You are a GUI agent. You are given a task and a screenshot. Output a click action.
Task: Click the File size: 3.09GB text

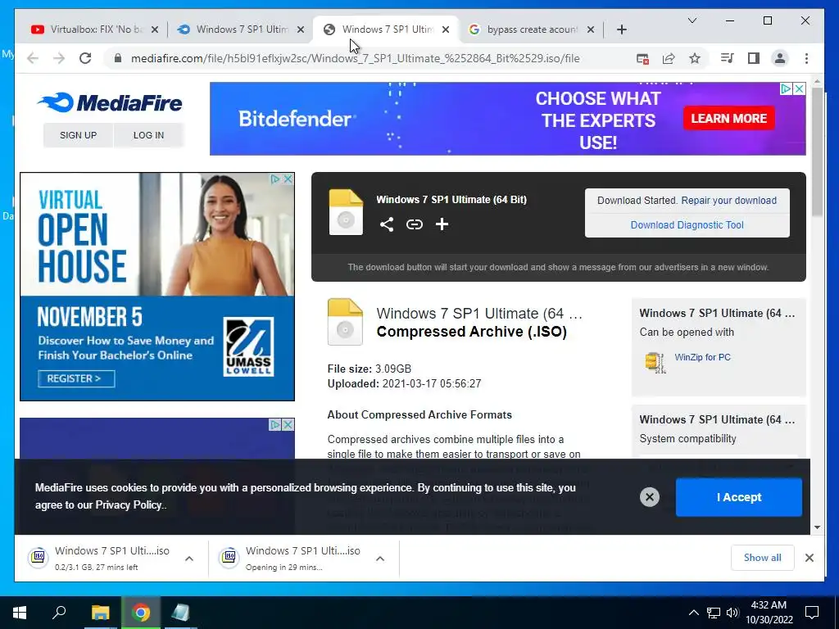370,369
